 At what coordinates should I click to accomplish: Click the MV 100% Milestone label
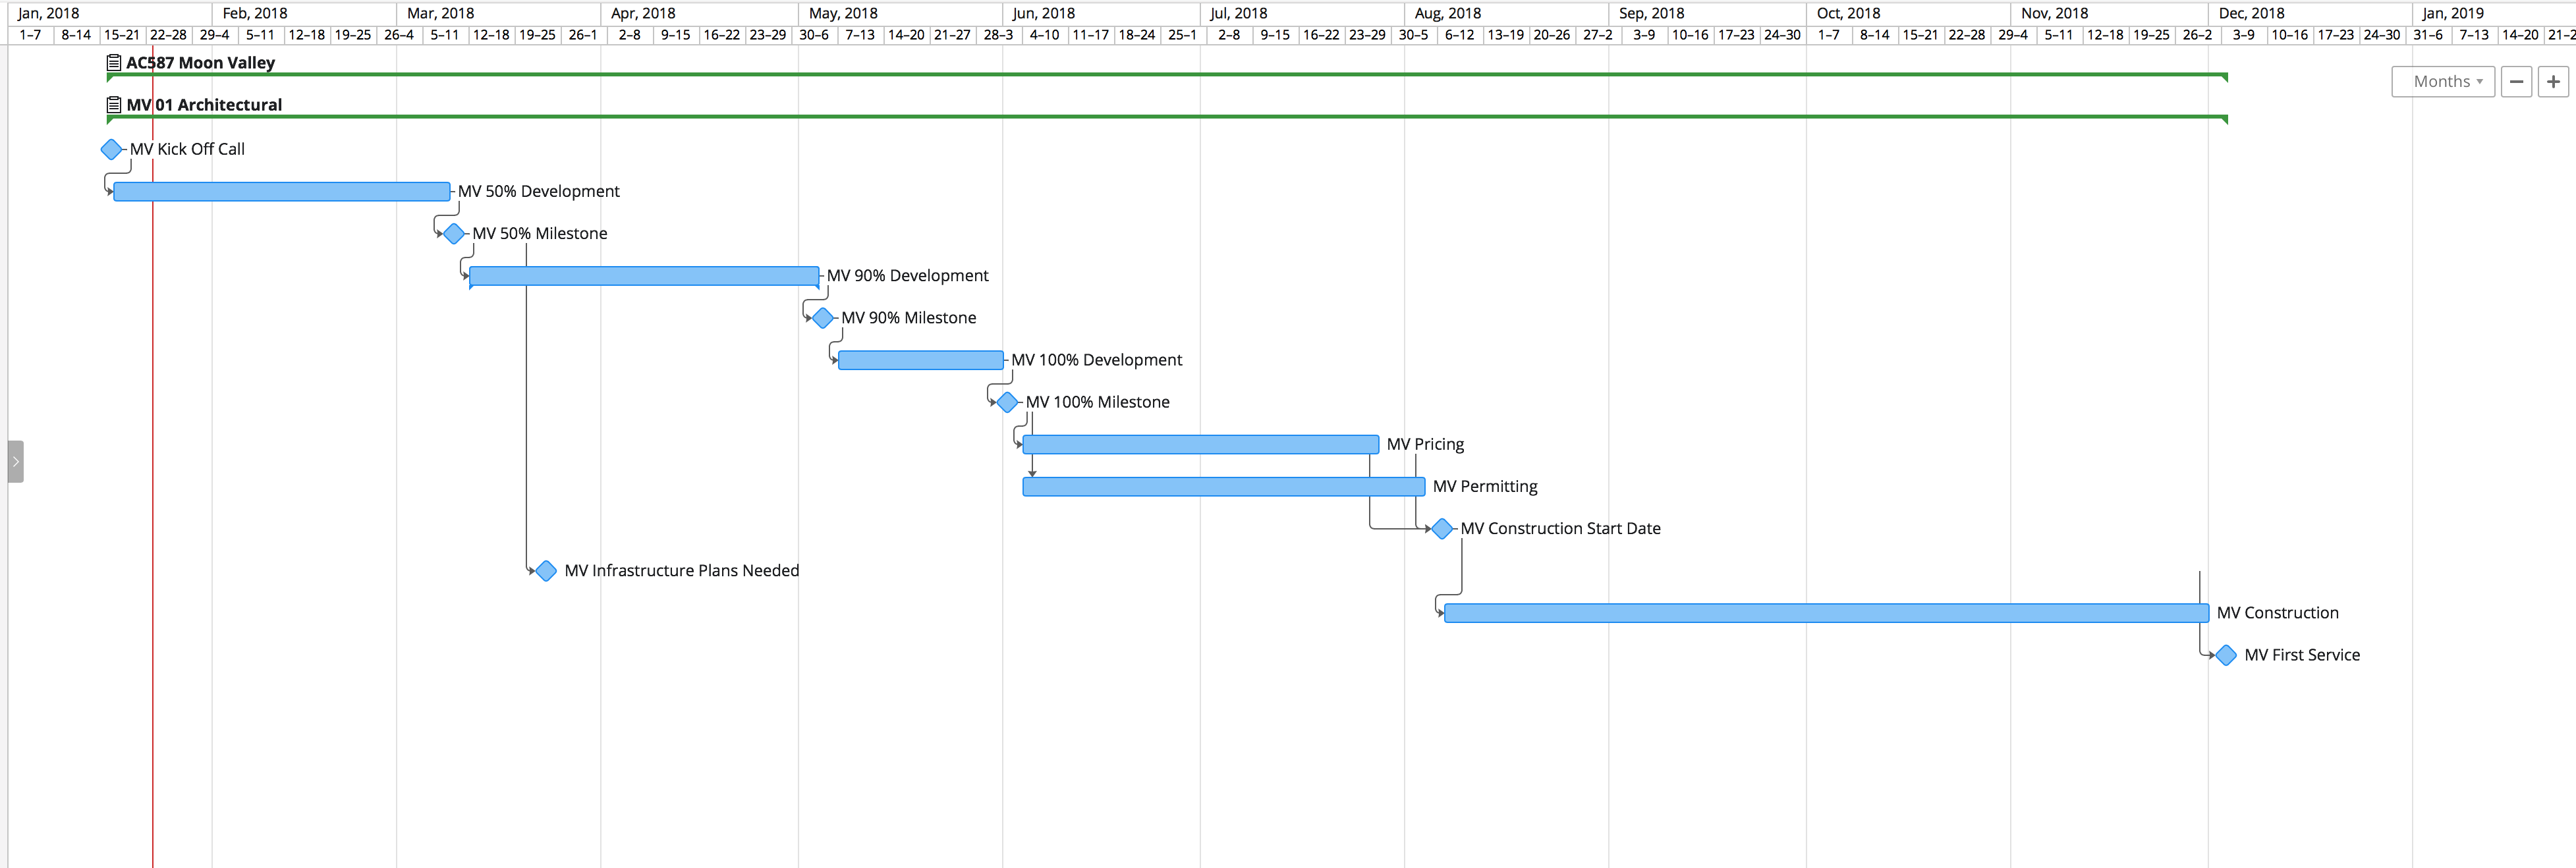pos(1097,402)
